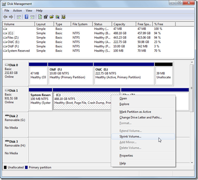Click the '443.23 GB' capacity cell
Image resolution: width=198 pixels, height=180 pixels.
pos(120,38)
